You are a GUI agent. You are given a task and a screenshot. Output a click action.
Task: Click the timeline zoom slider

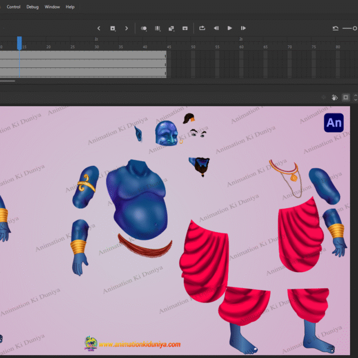[x=350, y=28]
